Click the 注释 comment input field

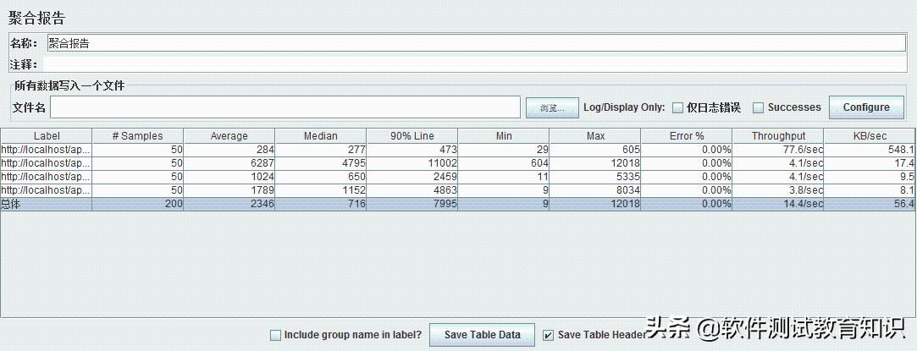tap(474, 64)
